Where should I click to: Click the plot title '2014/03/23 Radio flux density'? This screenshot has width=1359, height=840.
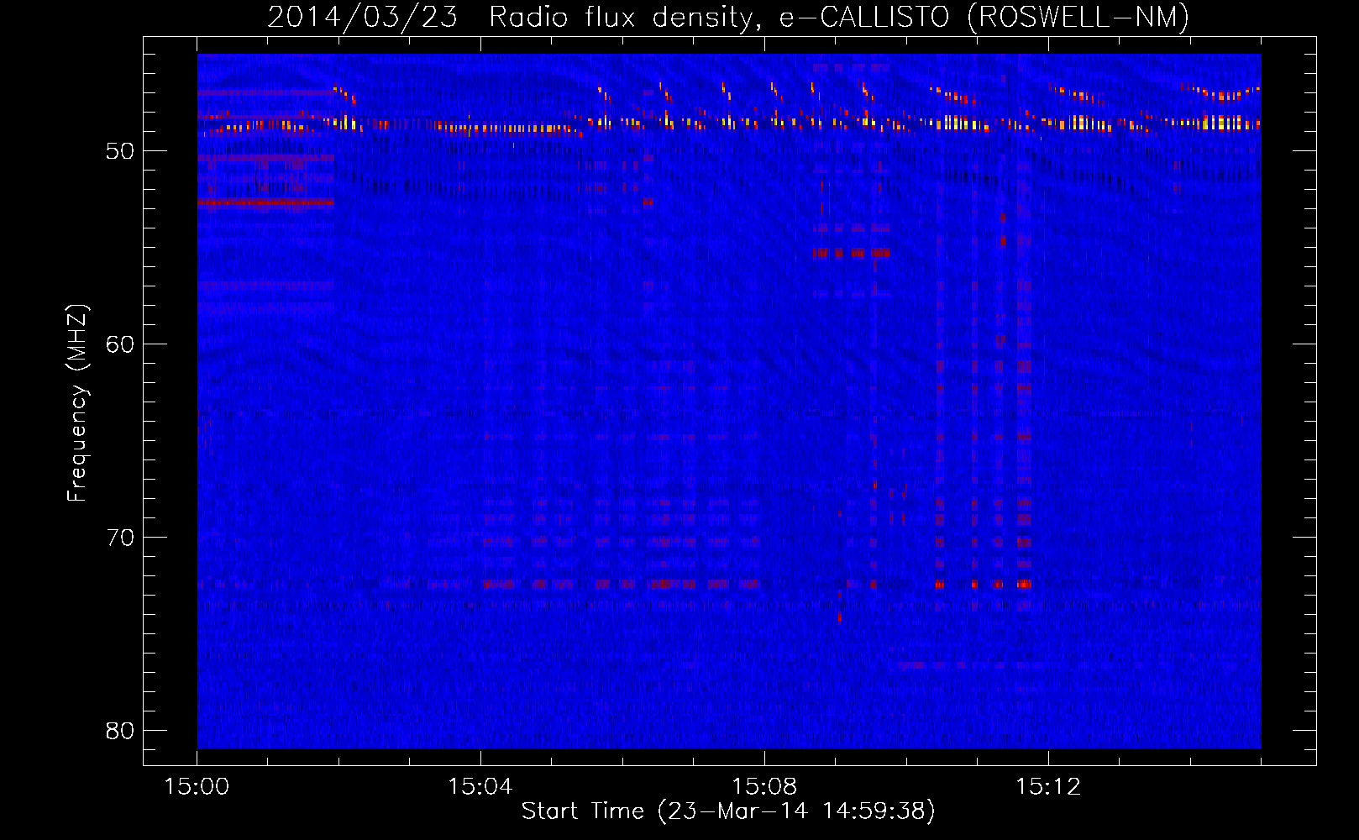[x=514, y=18]
